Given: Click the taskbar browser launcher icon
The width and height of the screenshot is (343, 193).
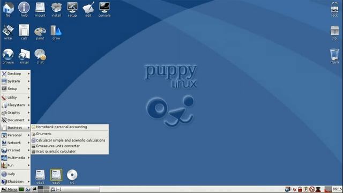Looking at the screenshot, I should click(x=28, y=189).
